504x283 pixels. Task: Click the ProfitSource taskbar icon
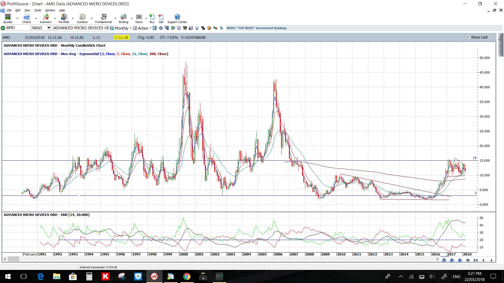click(x=154, y=276)
